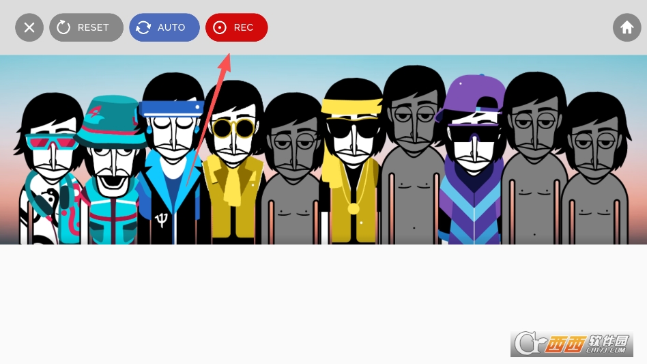The height and width of the screenshot is (364, 647).
Task: Close the mix with the X button
Action: tap(29, 27)
